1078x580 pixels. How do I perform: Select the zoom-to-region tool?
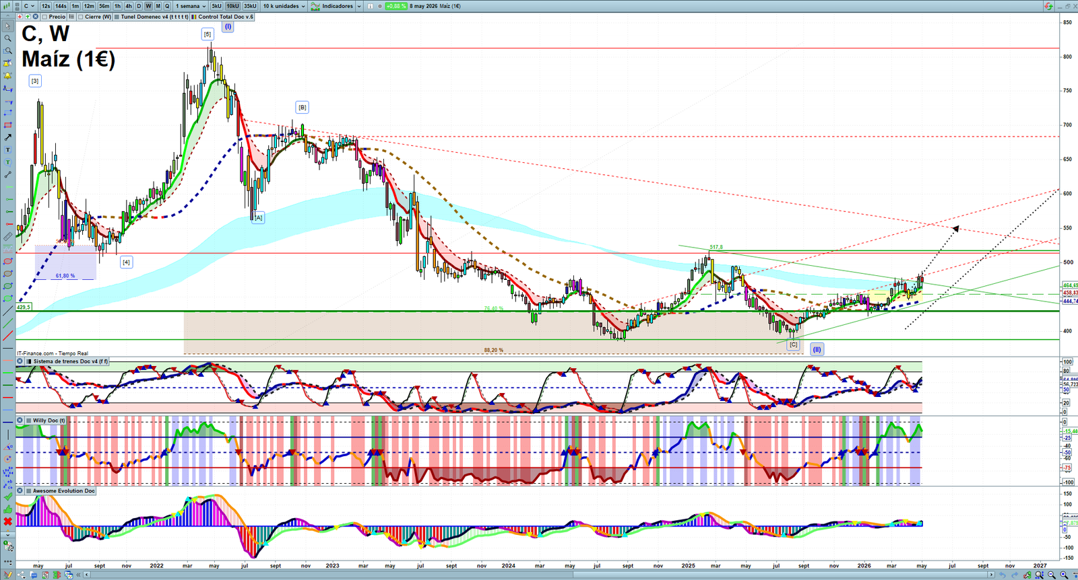[8, 50]
